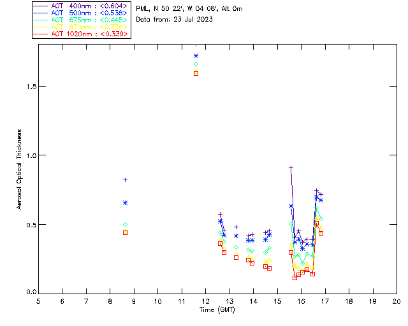
Task: Click the green diamond marker at 0.5 before 9h
Action: [x=125, y=224]
